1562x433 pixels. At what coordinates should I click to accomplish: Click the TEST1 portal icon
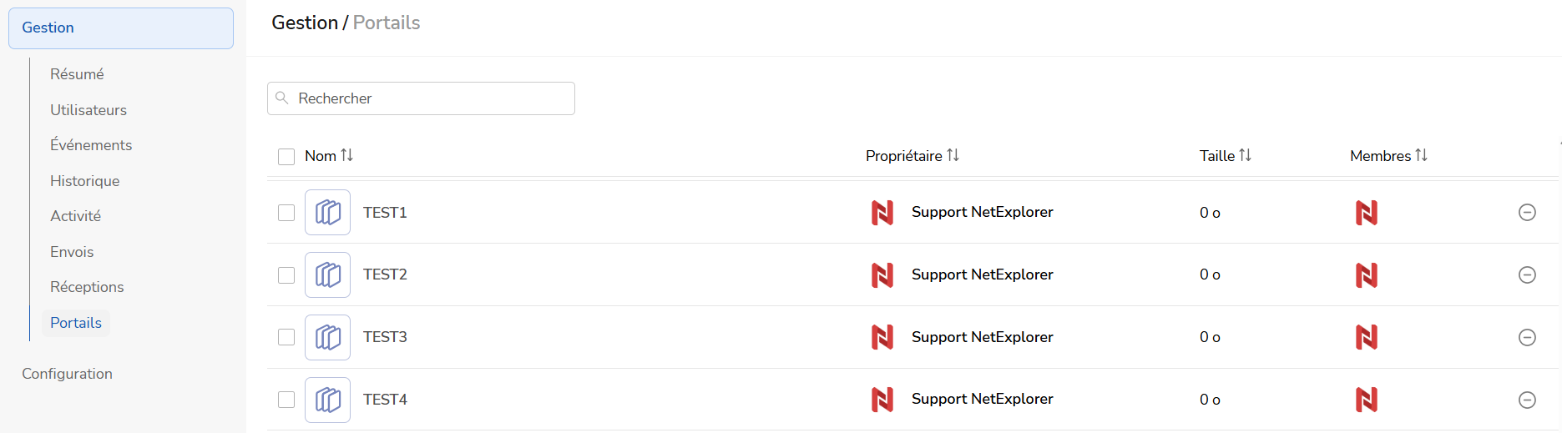coord(327,213)
